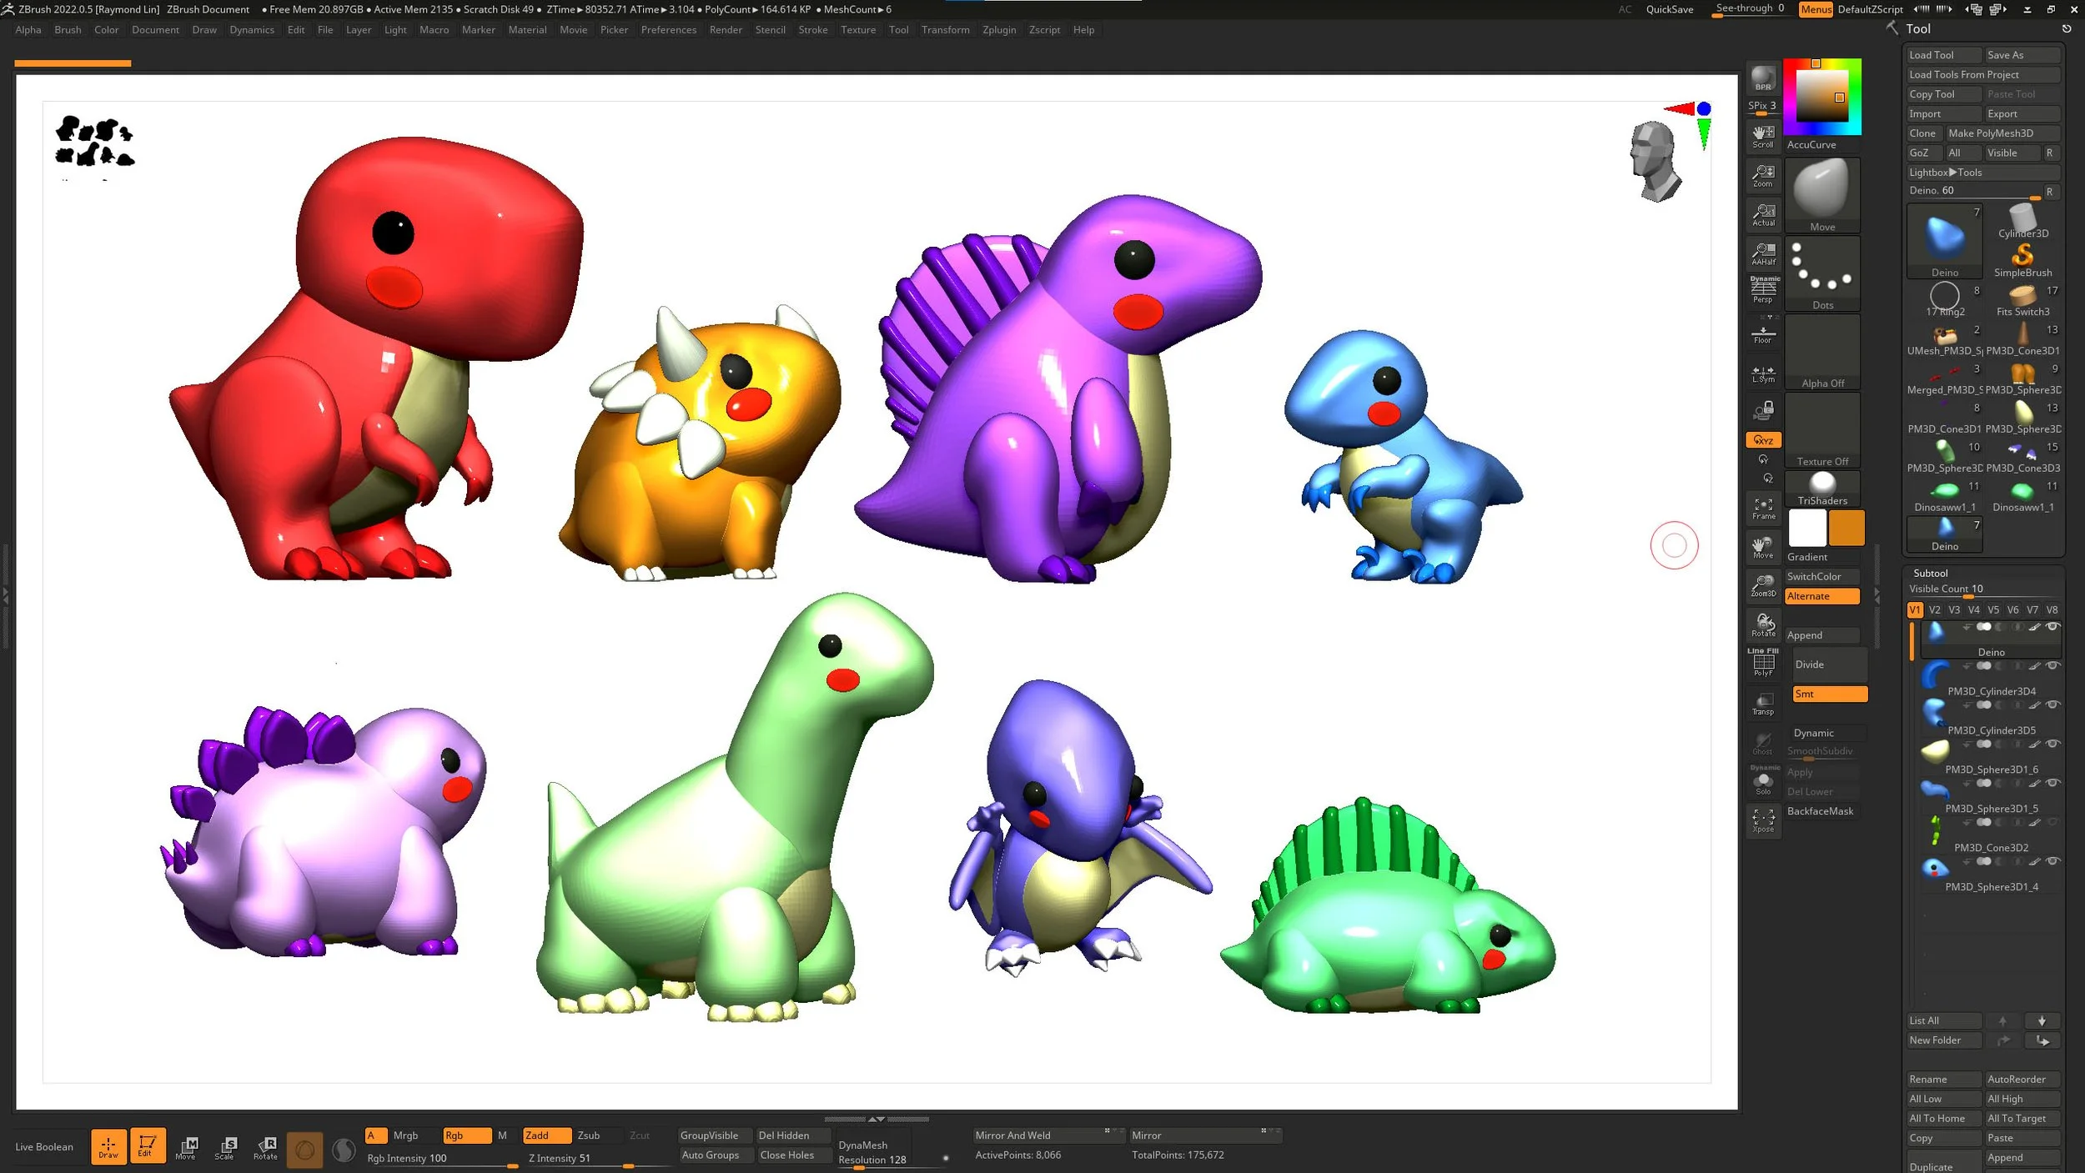The image size is (2085, 1173).
Task: Select the Scale gizmo icon
Action: click(225, 1147)
